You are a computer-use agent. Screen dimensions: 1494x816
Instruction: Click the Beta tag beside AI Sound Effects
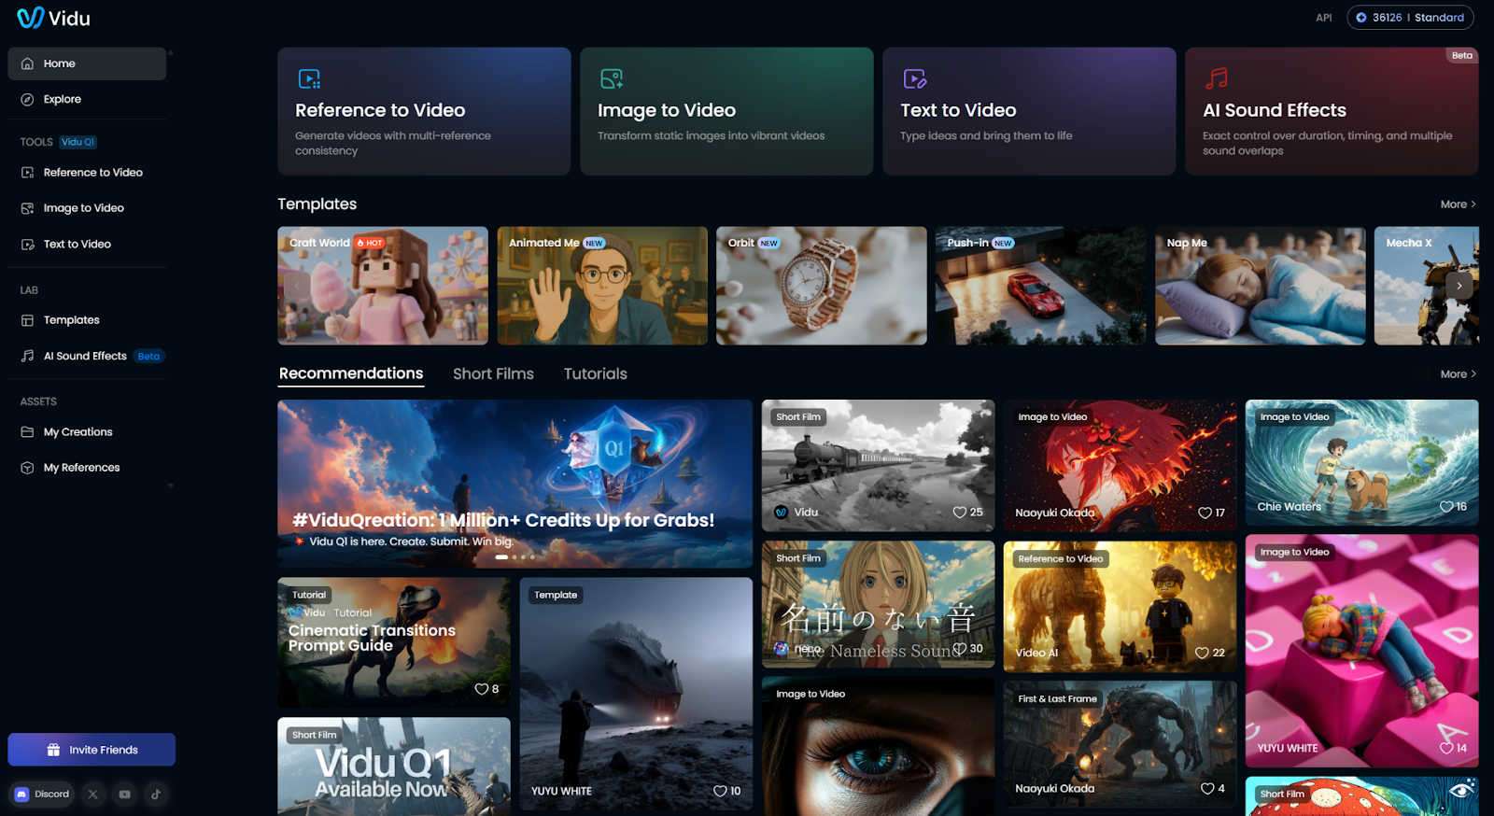(x=148, y=356)
